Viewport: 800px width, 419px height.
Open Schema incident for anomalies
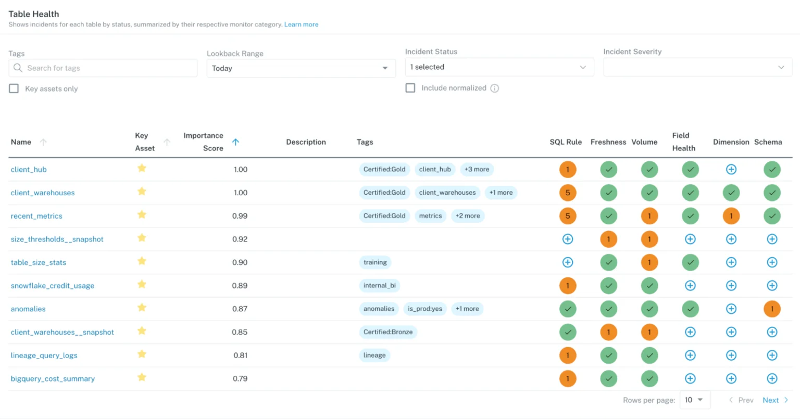[772, 309]
